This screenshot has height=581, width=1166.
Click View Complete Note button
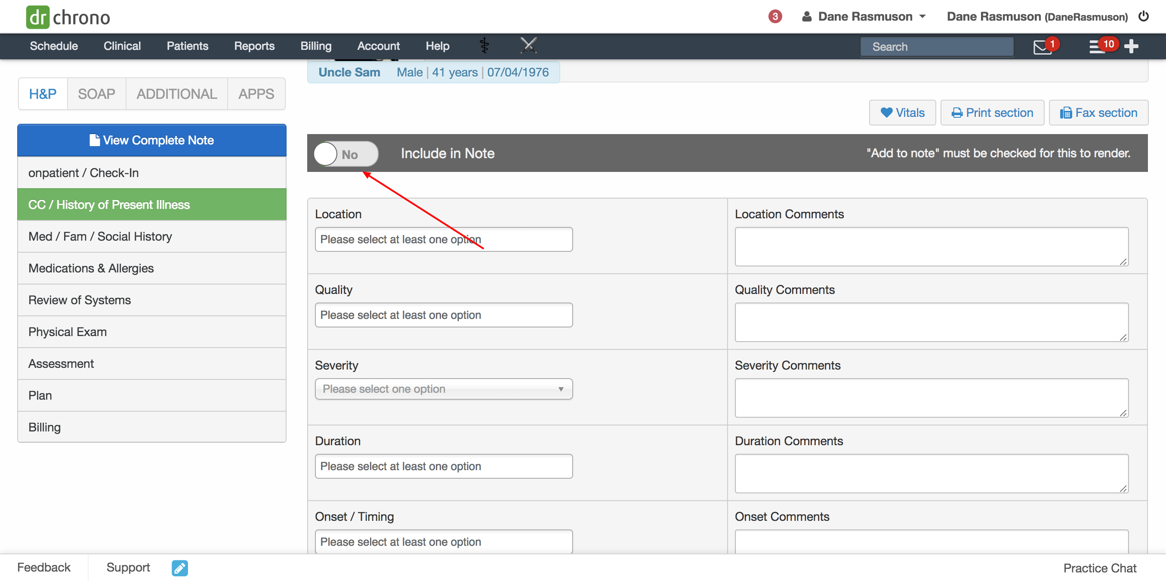(x=151, y=140)
